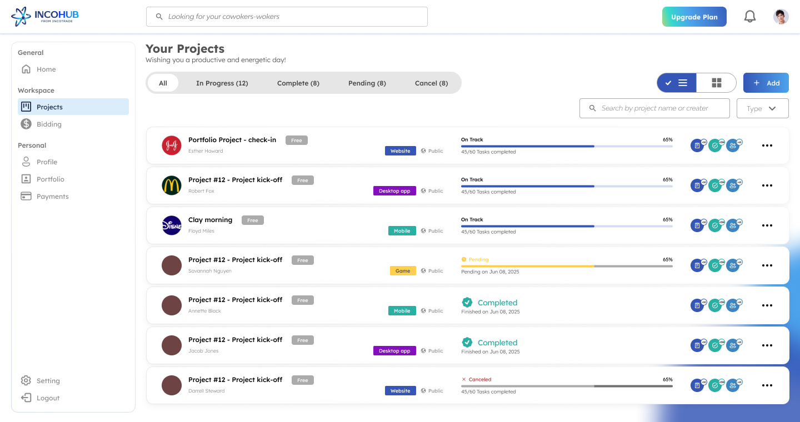800x422 pixels.
Task: Click the "Portfolio Project - check-in" title
Action: click(232, 140)
